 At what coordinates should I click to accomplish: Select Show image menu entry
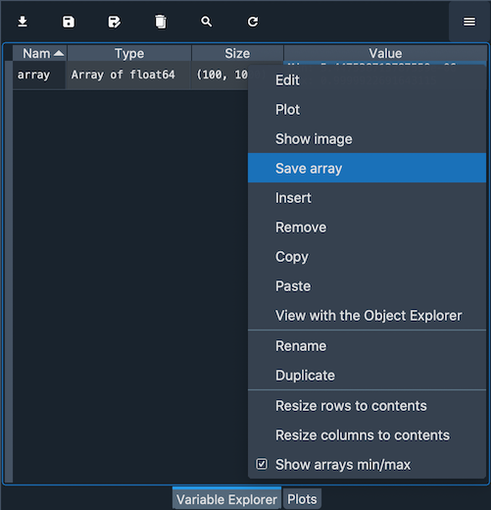pyautogui.click(x=367, y=139)
